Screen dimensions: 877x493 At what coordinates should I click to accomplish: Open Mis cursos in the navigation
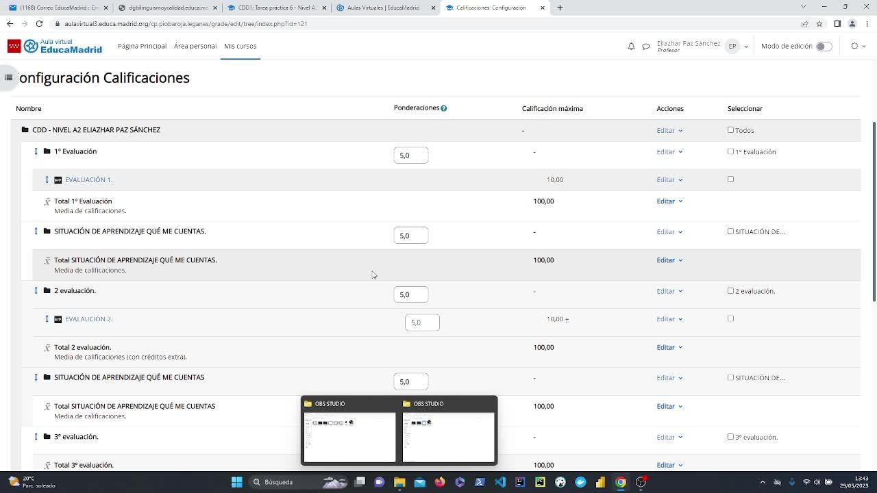240,46
